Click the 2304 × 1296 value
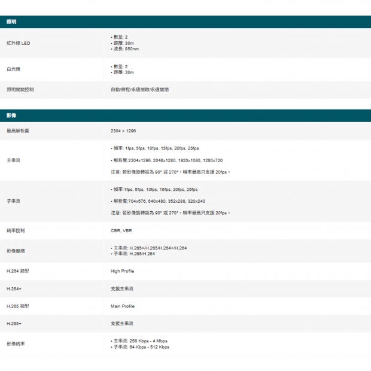 pyautogui.click(x=123, y=130)
